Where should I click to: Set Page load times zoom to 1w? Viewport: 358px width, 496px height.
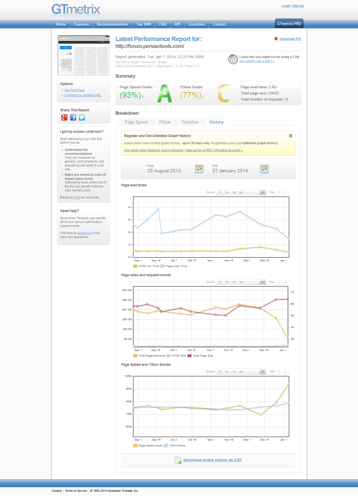[227, 192]
